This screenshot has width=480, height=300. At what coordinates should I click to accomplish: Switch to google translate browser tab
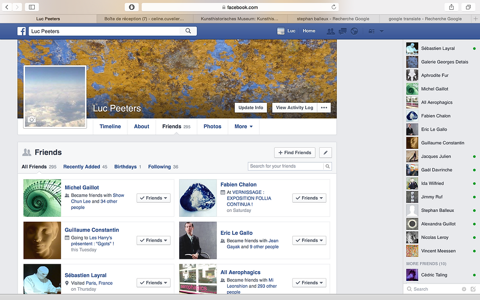pos(425,19)
